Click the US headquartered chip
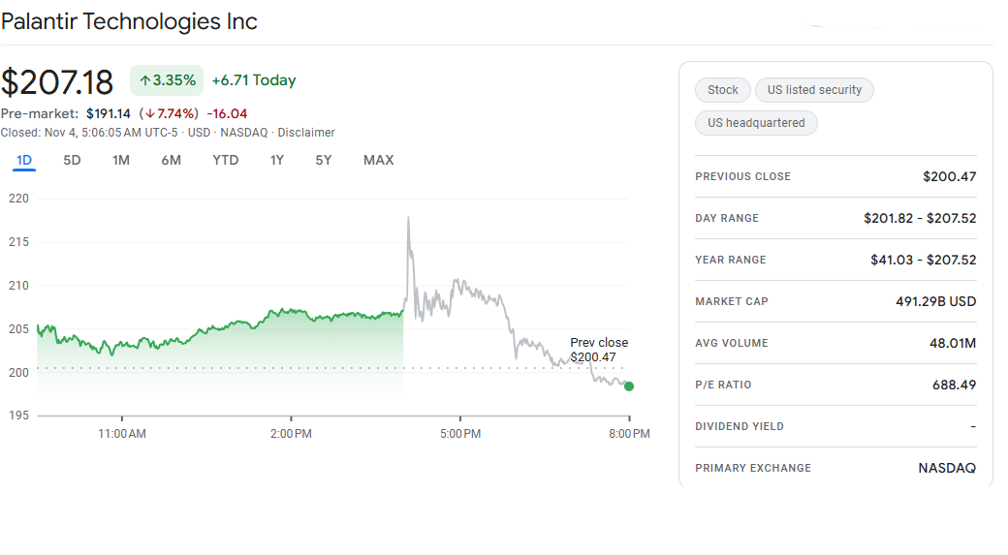Screen dimensions: 1008x555 [x=756, y=123]
